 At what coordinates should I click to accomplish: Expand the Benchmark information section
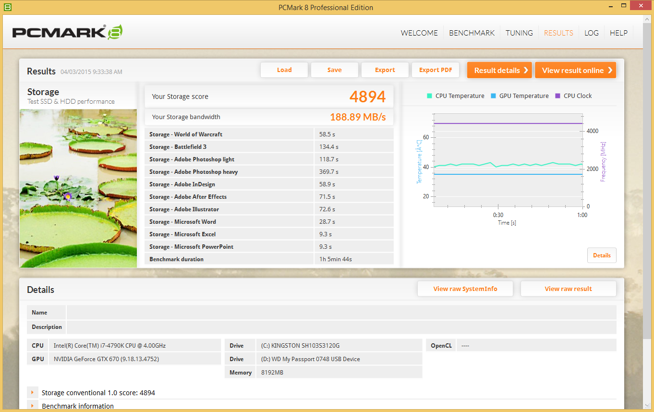[32, 406]
